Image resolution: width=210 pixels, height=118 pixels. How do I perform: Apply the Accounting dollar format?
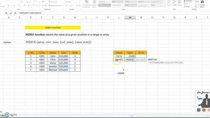[66, 6]
